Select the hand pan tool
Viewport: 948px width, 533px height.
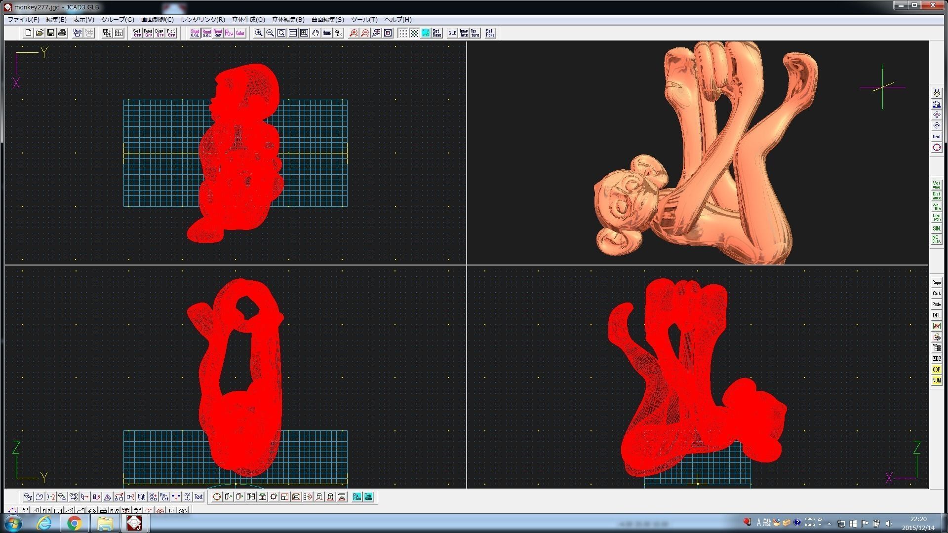tap(316, 33)
